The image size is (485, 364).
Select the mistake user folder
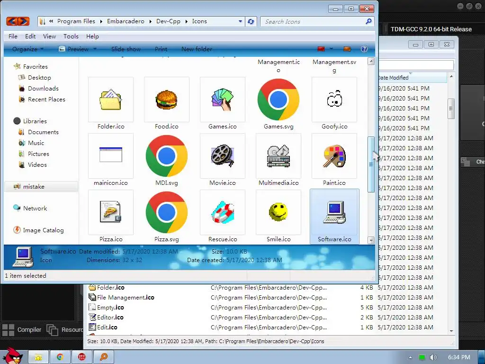coord(41,187)
